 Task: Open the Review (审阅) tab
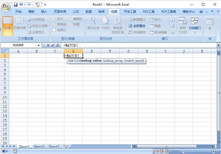pyautogui.click(x=101, y=12)
